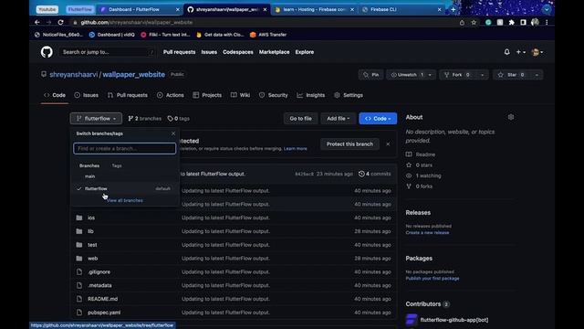Click the README.md file icon
The height and width of the screenshot is (329, 584).
tap(79, 299)
